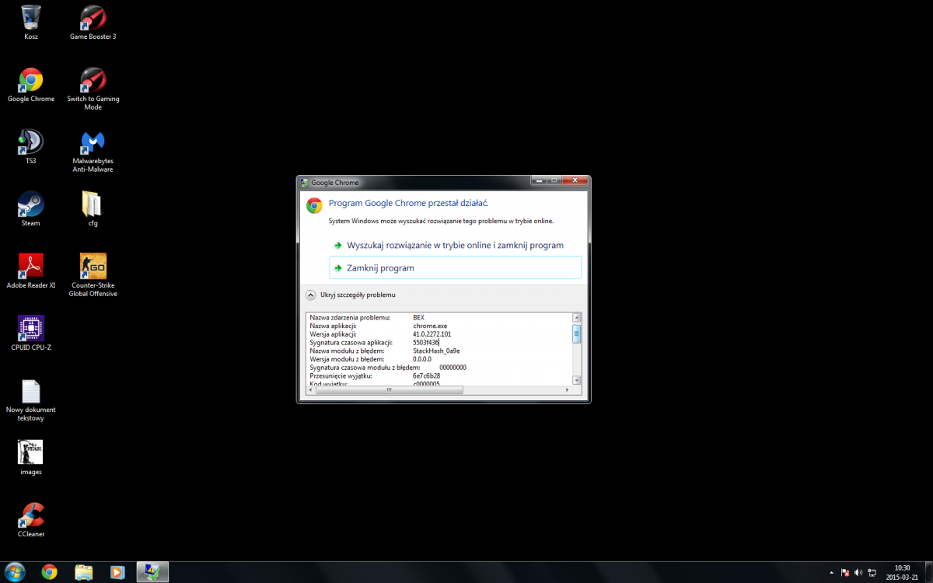The image size is (933, 583).
Task: Collapse details via Ukryj szczegóły problemu
Action: pos(350,295)
